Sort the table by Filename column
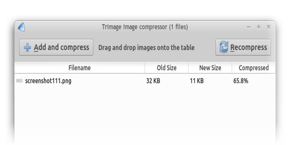Image resolution: width=290 pixels, height=145 pixels. pyautogui.click(x=79, y=68)
